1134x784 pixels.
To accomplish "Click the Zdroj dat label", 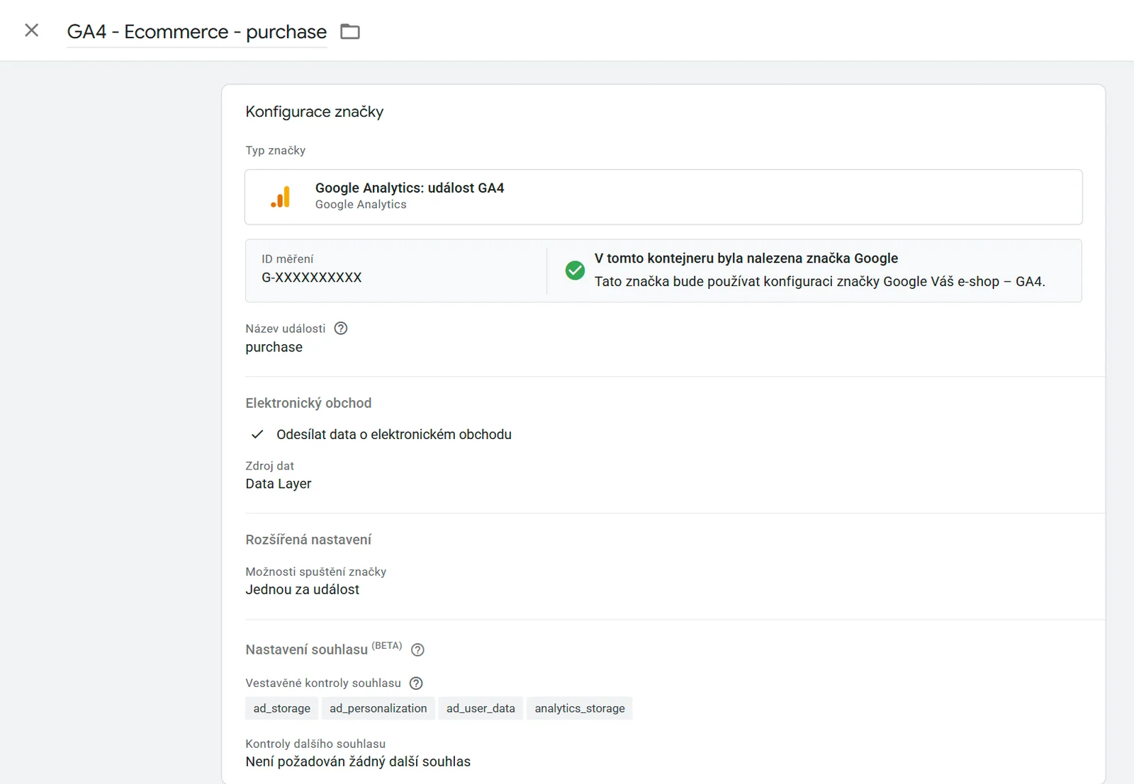I will click(x=269, y=466).
